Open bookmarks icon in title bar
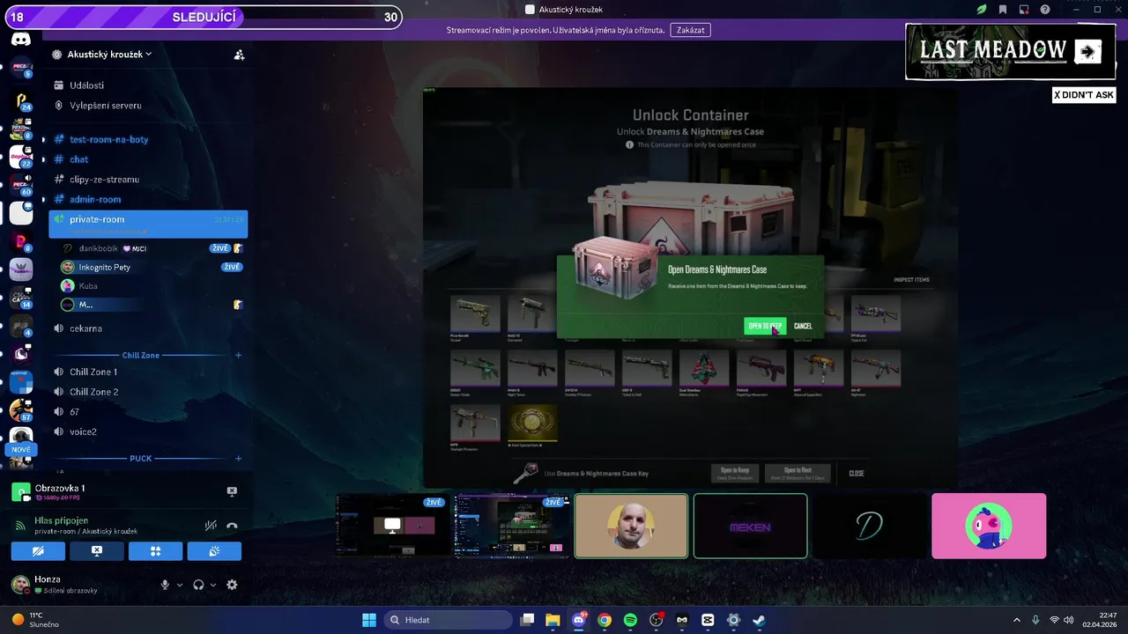Viewport: 1128px width, 634px height. (1003, 10)
